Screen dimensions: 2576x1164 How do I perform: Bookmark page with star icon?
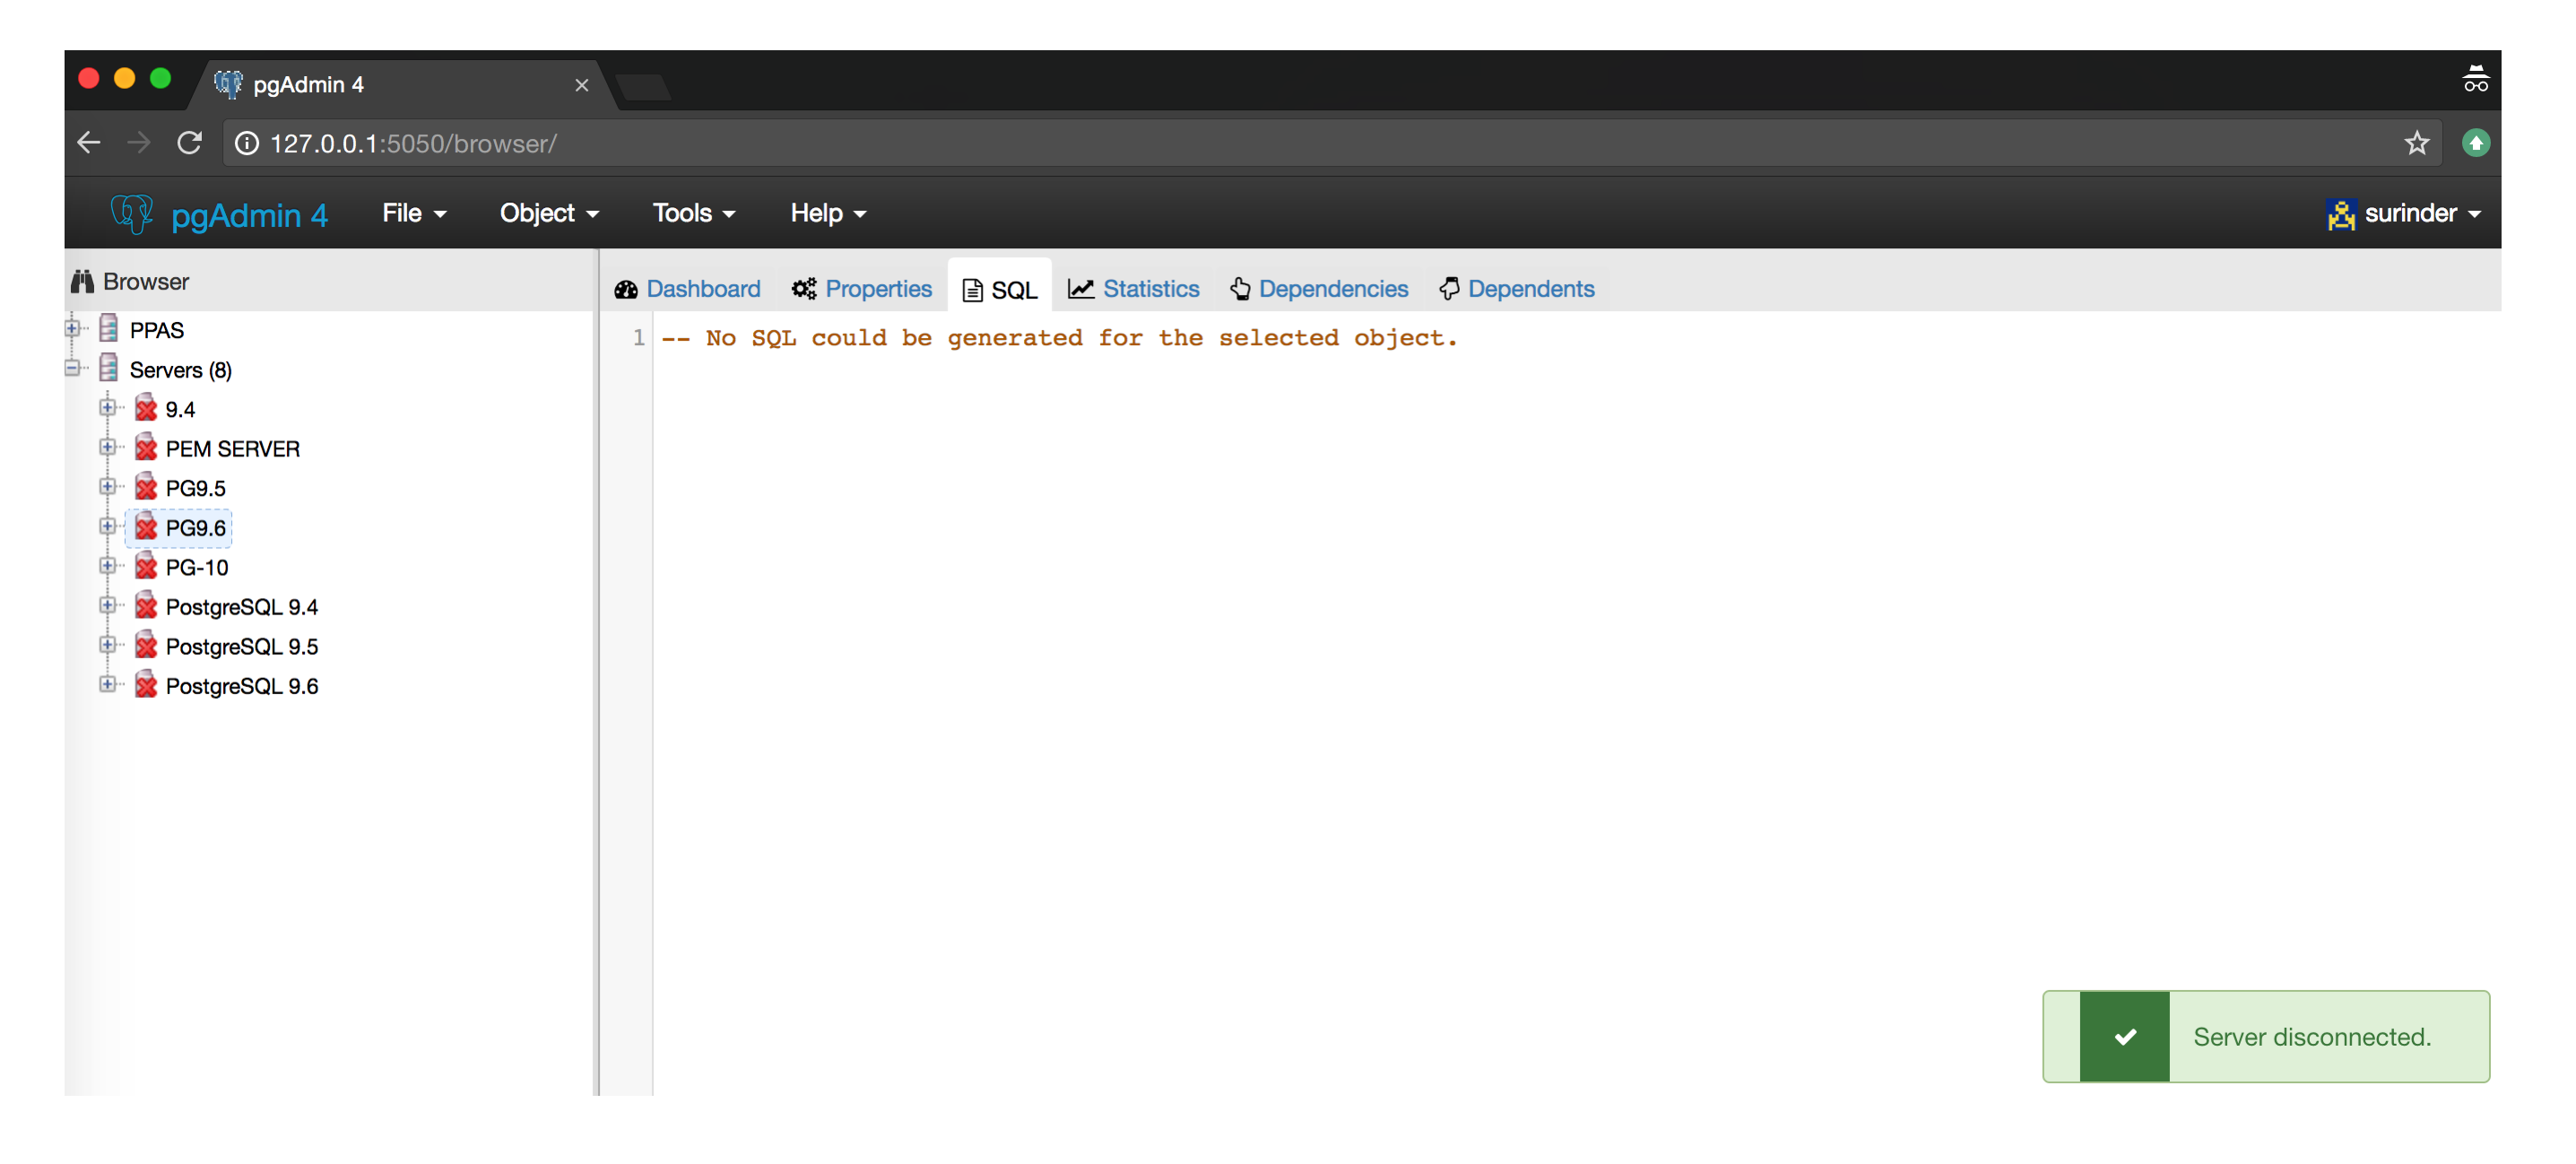click(2416, 143)
